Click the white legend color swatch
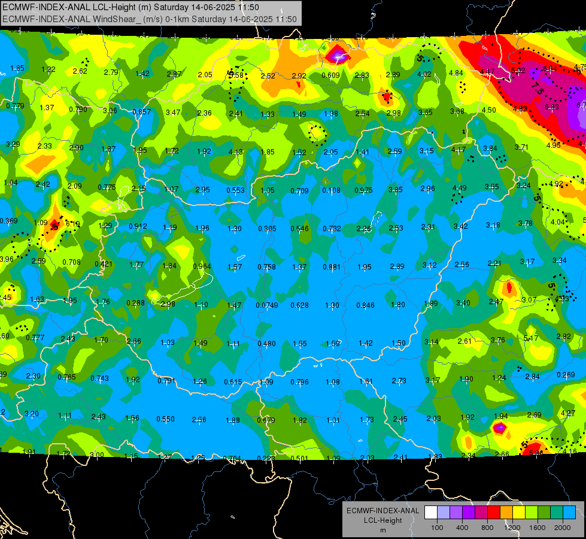Screen dimensions: 586x539 pos(431,512)
